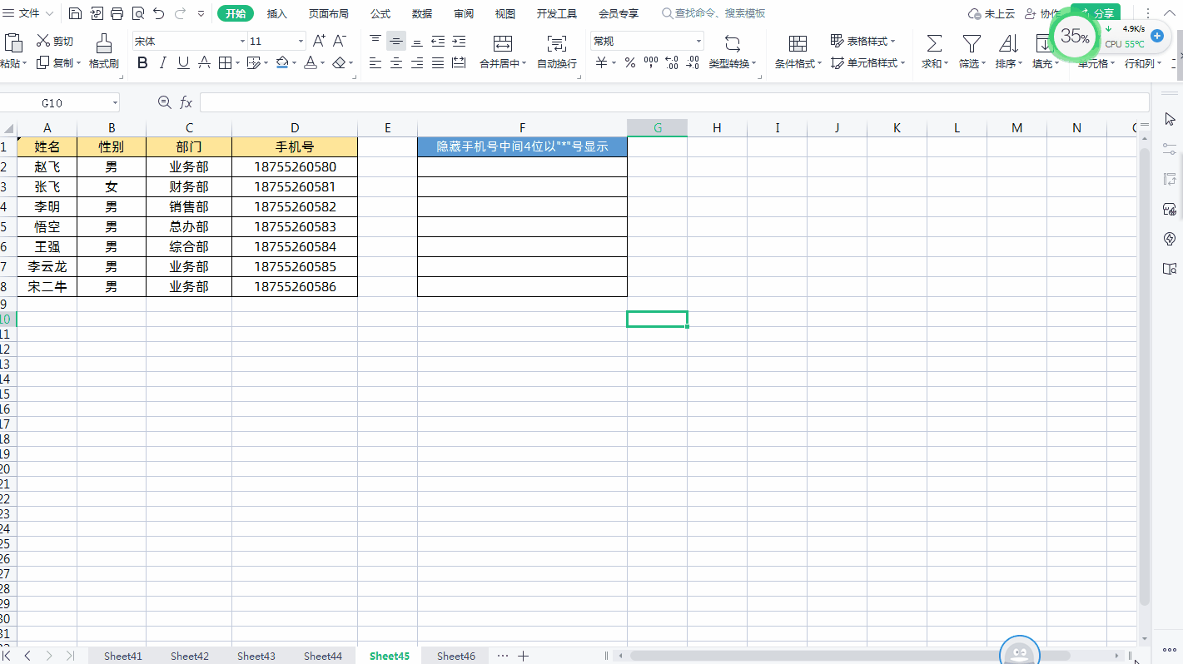Decrease indent icon

pos(438,41)
